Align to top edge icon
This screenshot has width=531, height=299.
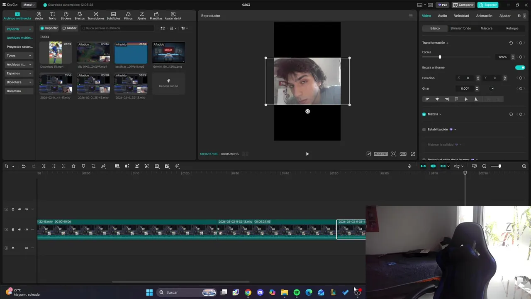(x=456, y=99)
